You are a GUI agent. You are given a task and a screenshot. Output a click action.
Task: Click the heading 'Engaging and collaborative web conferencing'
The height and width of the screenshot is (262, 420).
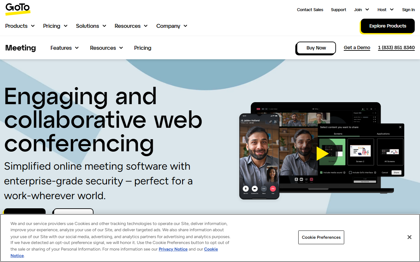pos(103,120)
